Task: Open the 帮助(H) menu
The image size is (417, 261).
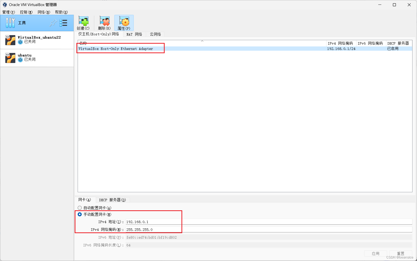Action: click(61, 12)
